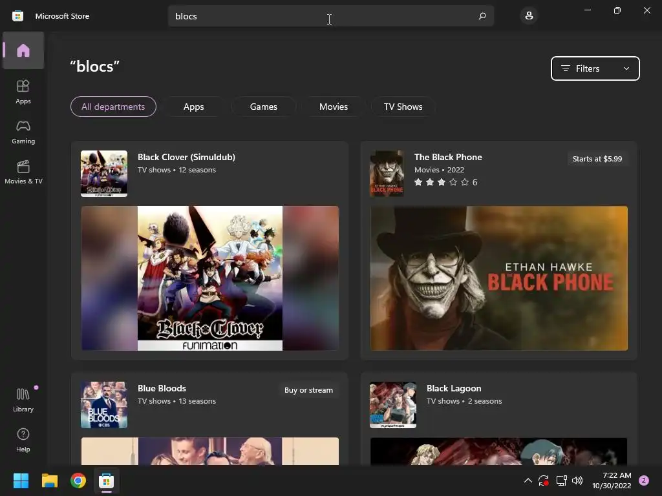
Task: Go to the Gaming section
Action: pos(23,132)
